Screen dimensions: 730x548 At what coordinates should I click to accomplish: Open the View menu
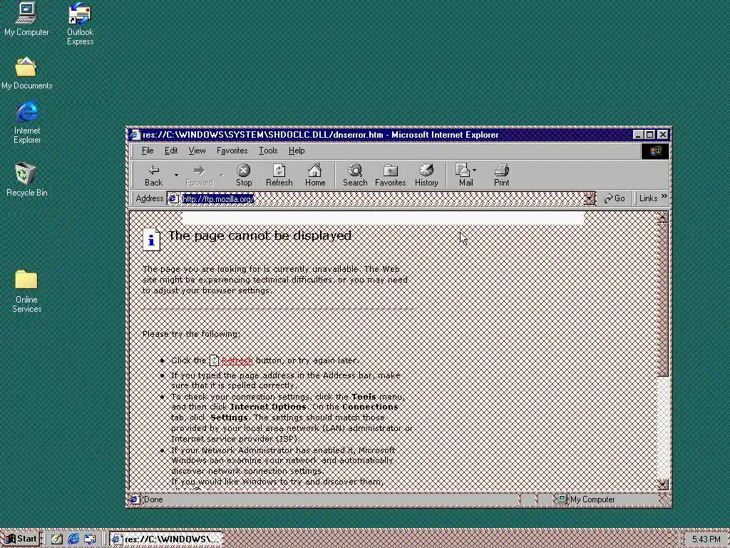coord(197,151)
